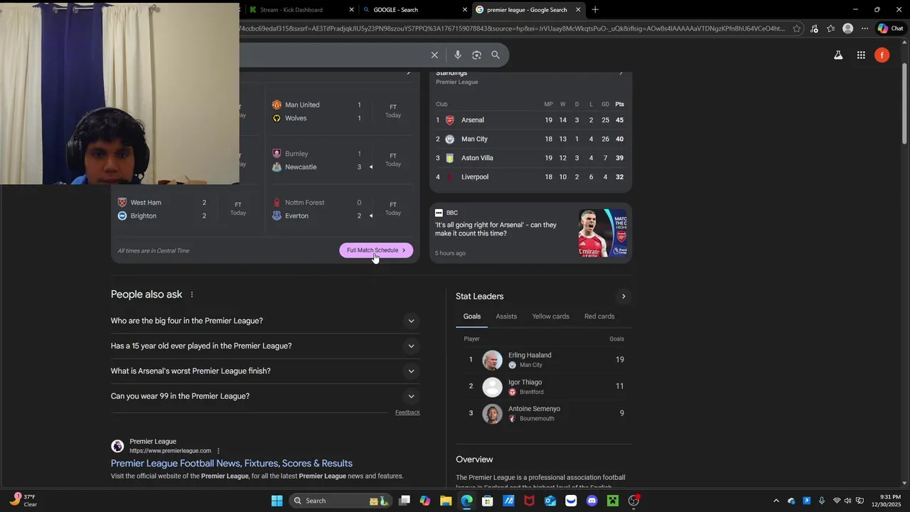Select Arsenal row in standings
The height and width of the screenshot is (512, 910).
tap(530, 120)
